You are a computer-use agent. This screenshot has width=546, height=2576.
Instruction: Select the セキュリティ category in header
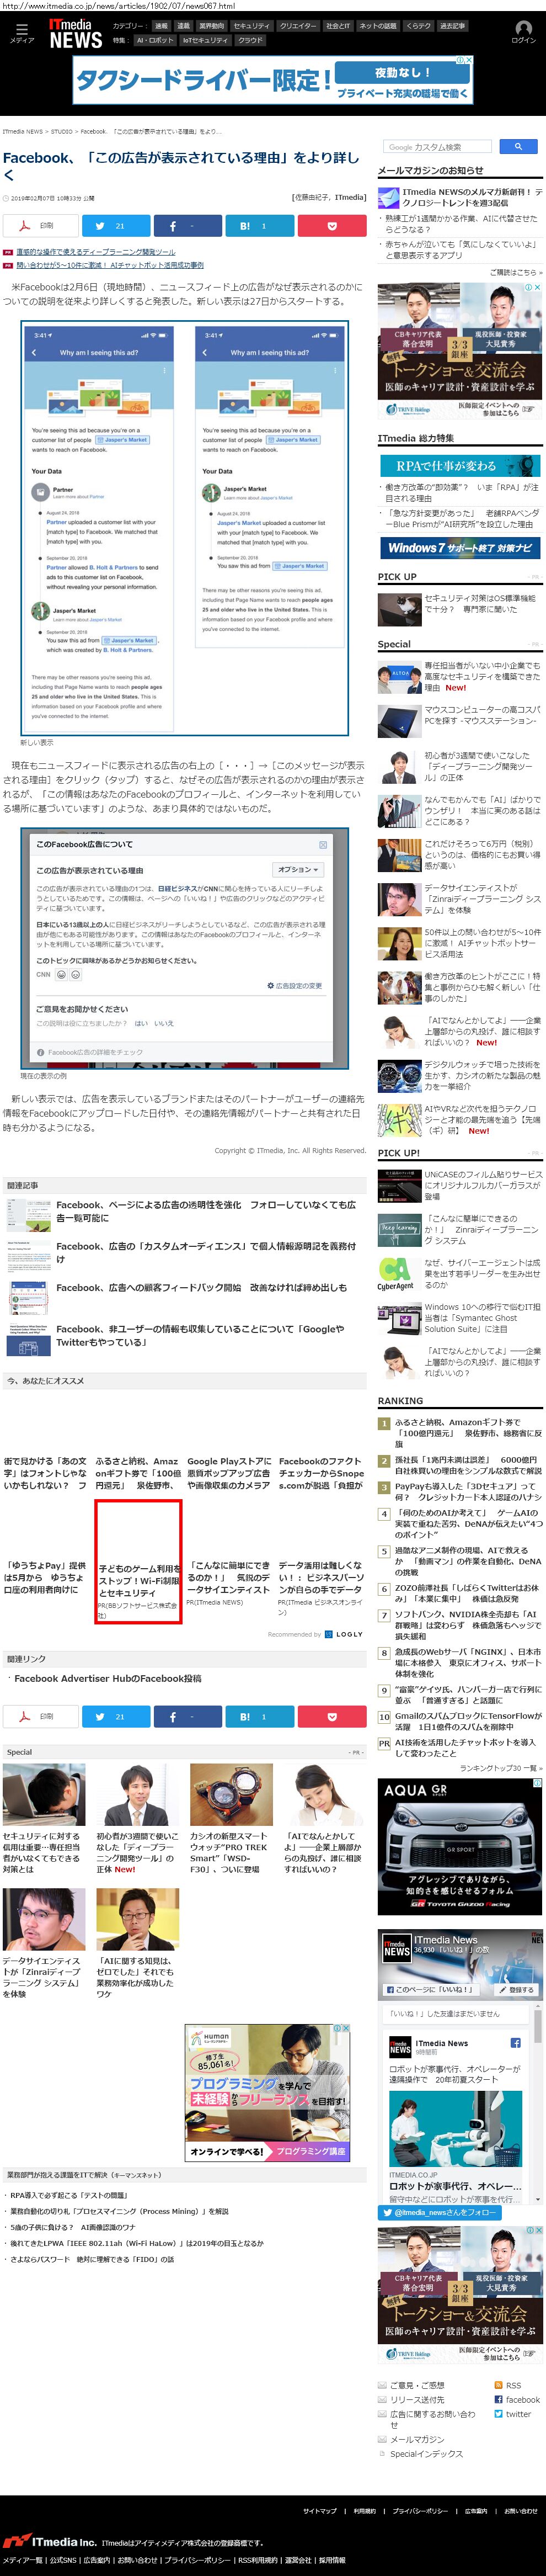tap(251, 26)
